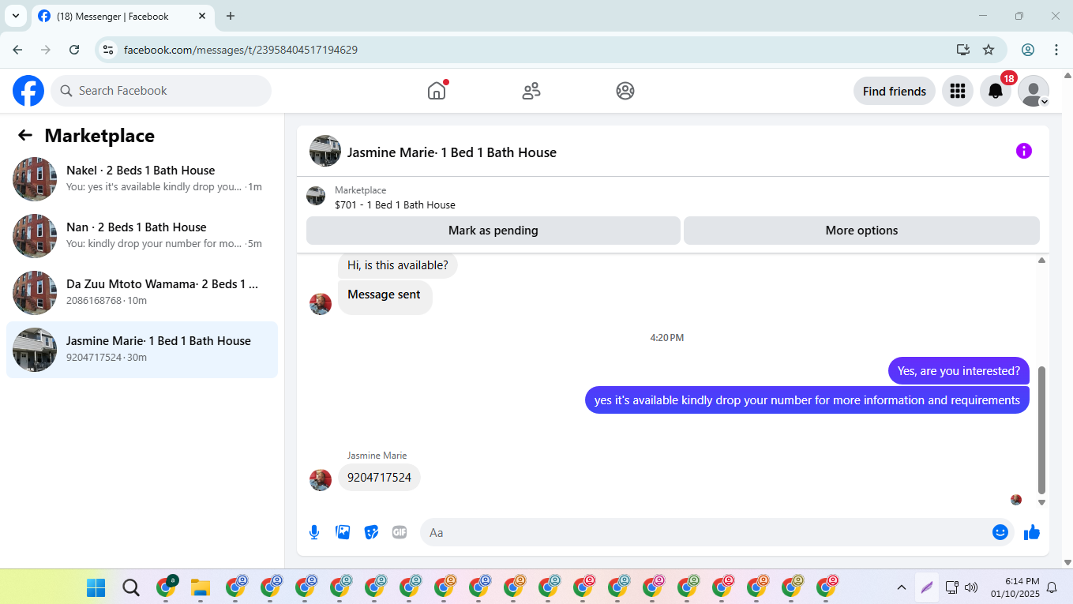Click the "Hi, is this available?" message
Screen dimensions: 1073x604
398,265
